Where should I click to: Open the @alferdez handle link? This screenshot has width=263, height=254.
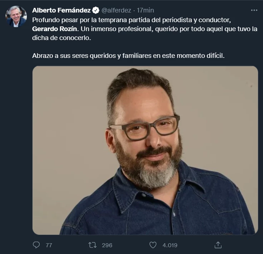(x=116, y=10)
